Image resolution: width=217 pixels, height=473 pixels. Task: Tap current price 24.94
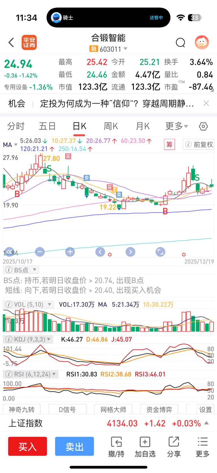pyautogui.click(x=18, y=64)
